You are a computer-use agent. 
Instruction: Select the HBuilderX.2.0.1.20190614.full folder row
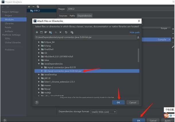(x=87, y=56)
